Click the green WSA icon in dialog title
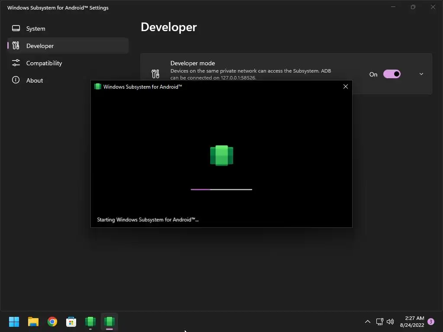Viewport: 443px width, 332px height. [97, 86]
